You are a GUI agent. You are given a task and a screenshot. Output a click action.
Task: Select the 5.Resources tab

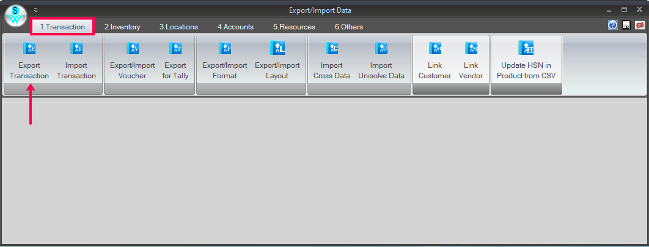294,27
